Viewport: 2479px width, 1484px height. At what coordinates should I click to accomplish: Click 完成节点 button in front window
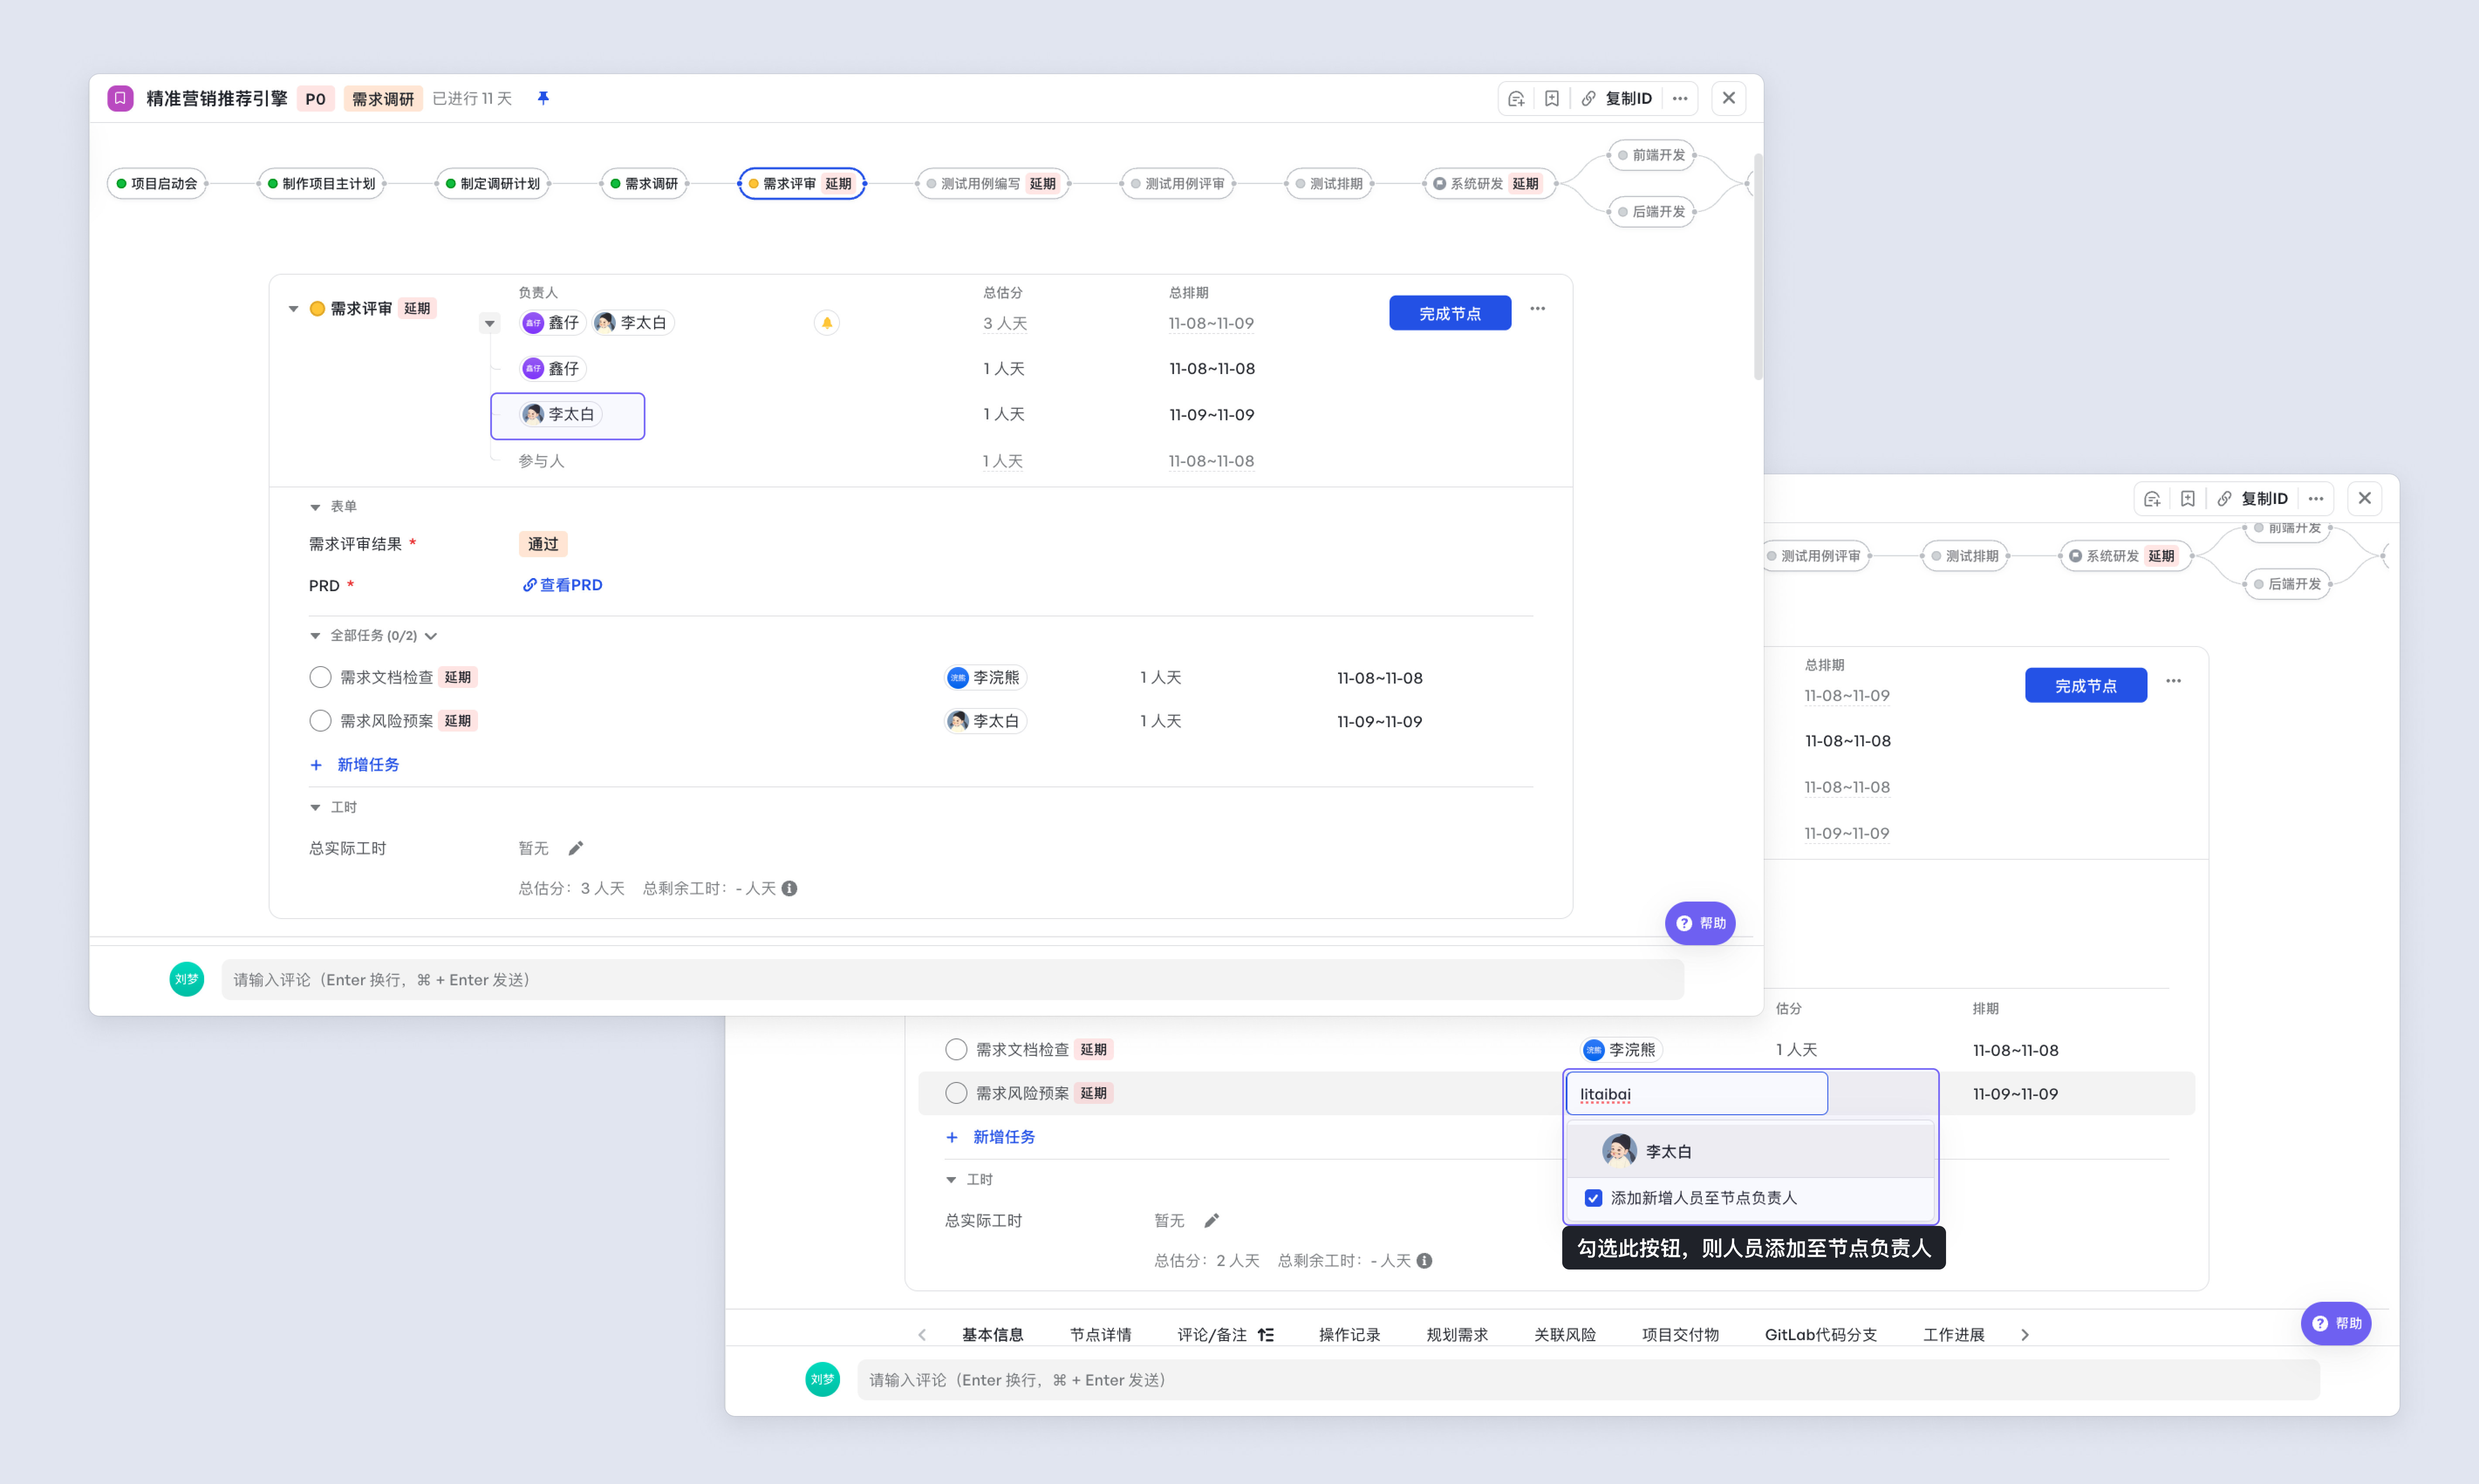(1450, 313)
